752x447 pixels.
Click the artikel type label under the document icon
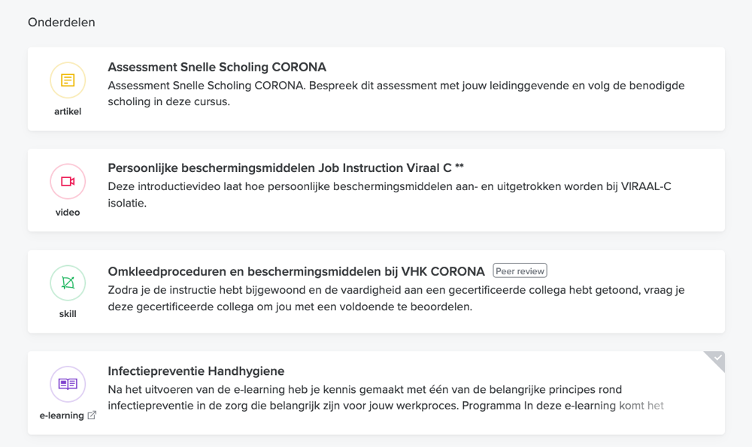point(67,110)
